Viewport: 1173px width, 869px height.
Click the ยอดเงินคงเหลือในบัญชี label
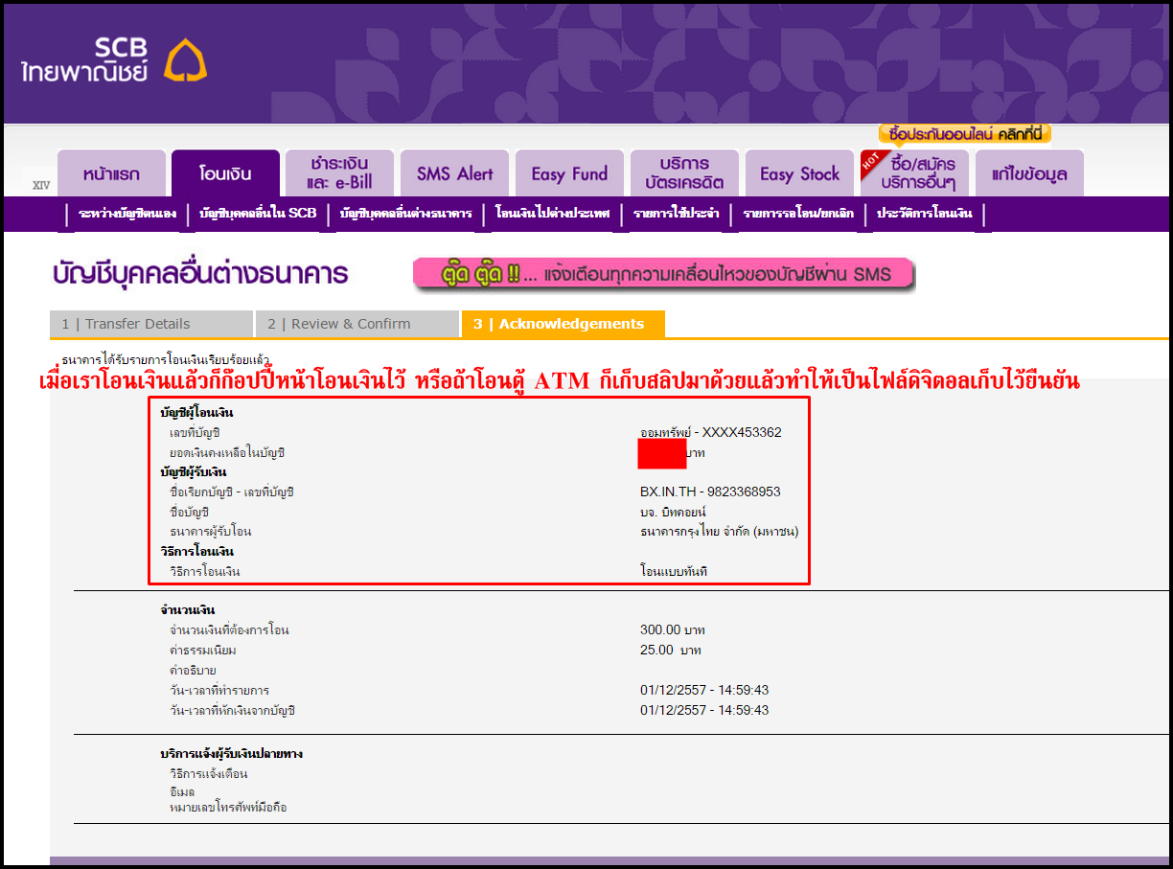point(227,452)
